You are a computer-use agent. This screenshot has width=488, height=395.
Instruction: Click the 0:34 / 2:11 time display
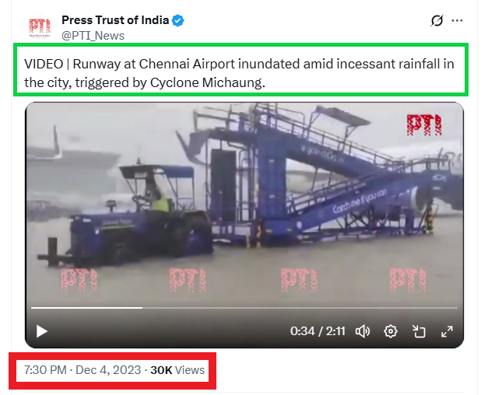(318, 331)
